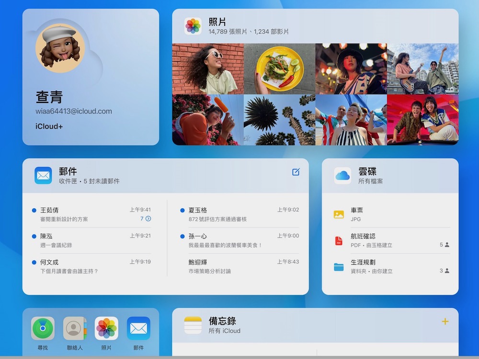Open the 生涯規劃 folder
The image size is (479, 359).
[392, 266]
